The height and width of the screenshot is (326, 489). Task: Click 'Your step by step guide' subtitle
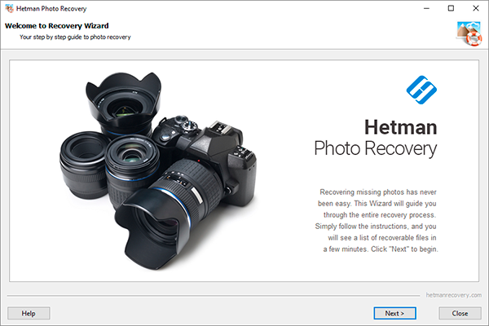pos(75,37)
